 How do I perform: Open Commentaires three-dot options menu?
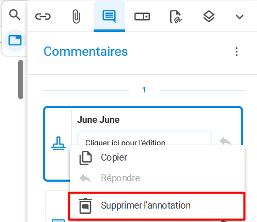[x=237, y=52]
